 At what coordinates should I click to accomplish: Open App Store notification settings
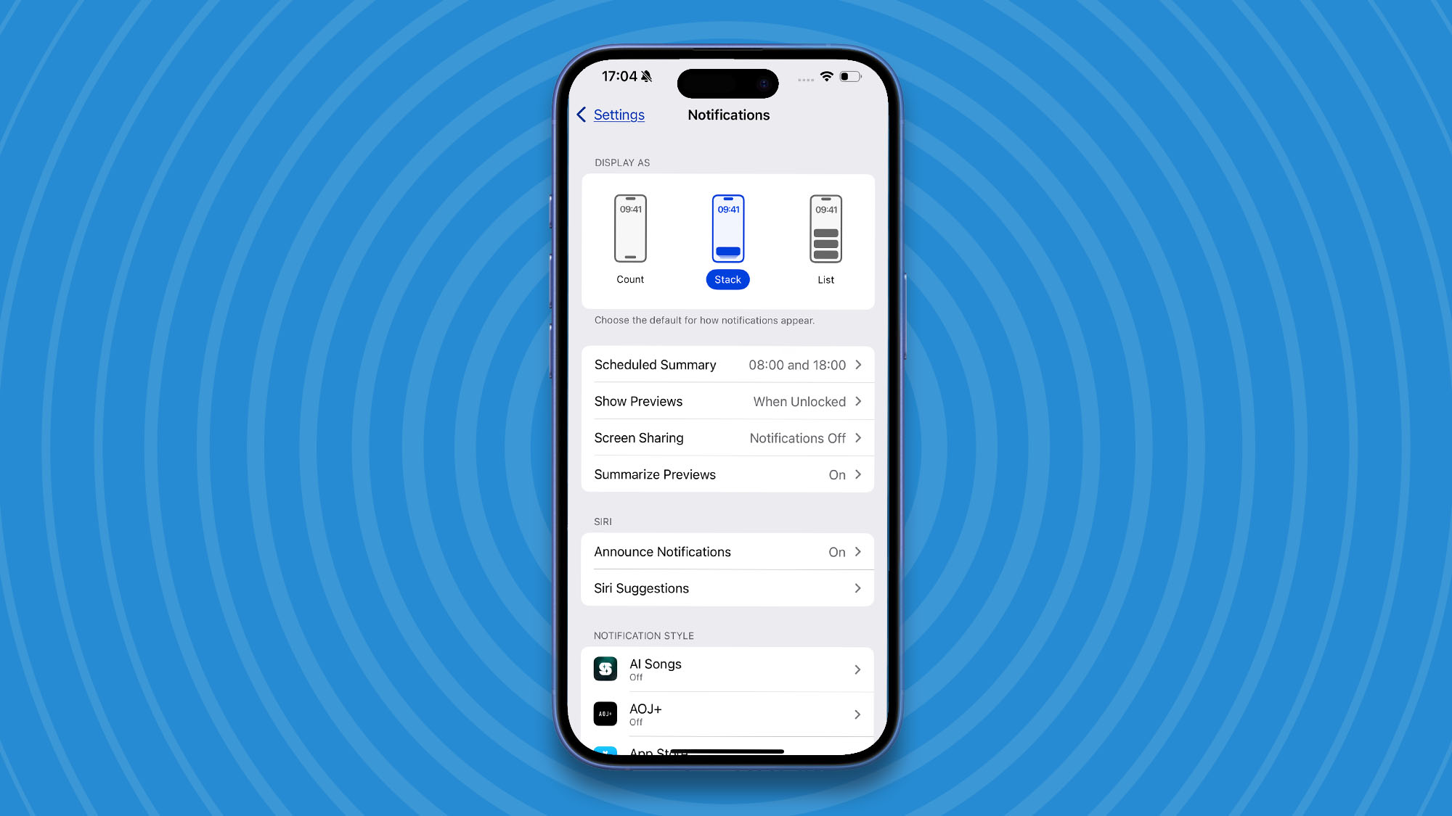tap(727, 749)
